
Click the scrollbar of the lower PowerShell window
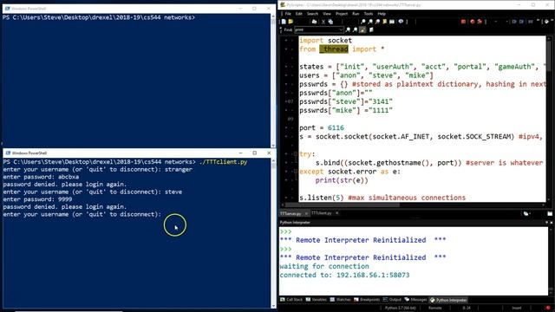pos(273,233)
